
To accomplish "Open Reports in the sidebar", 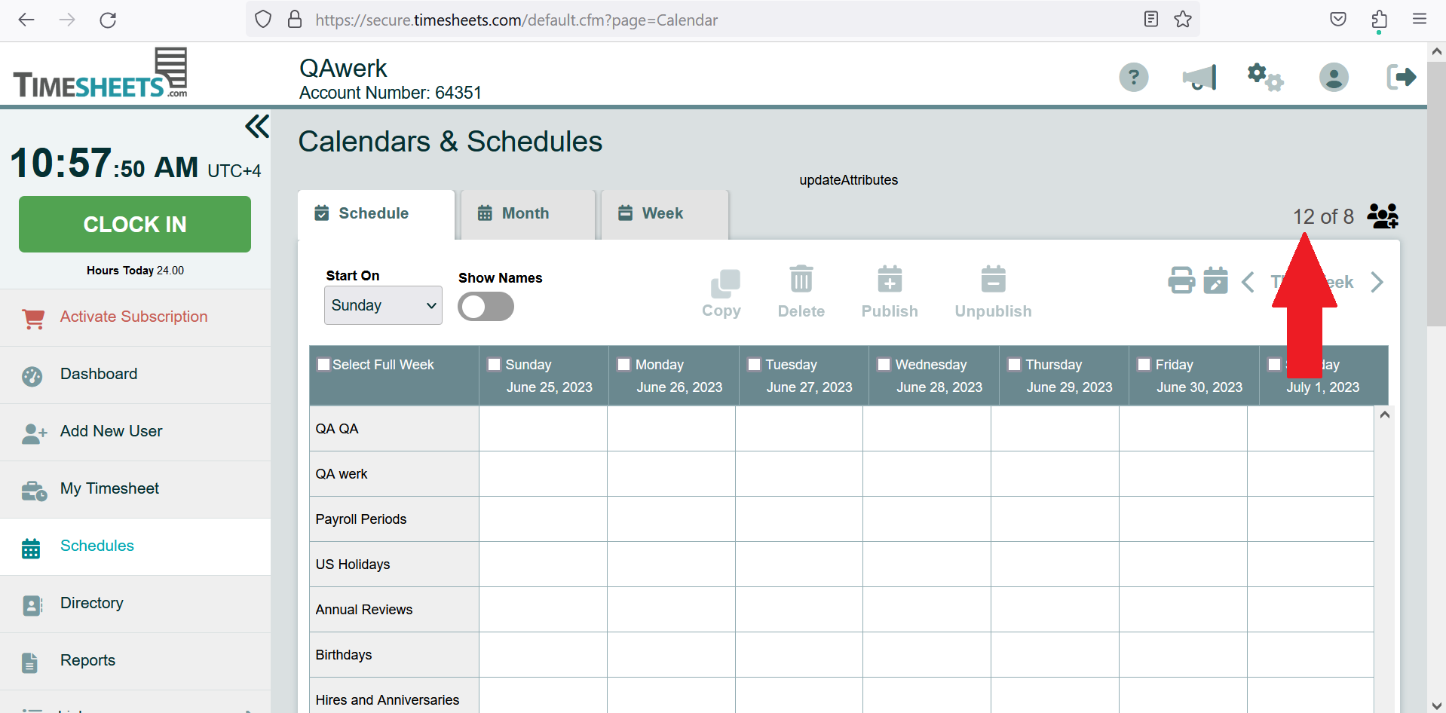I will (x=136, y=661).
